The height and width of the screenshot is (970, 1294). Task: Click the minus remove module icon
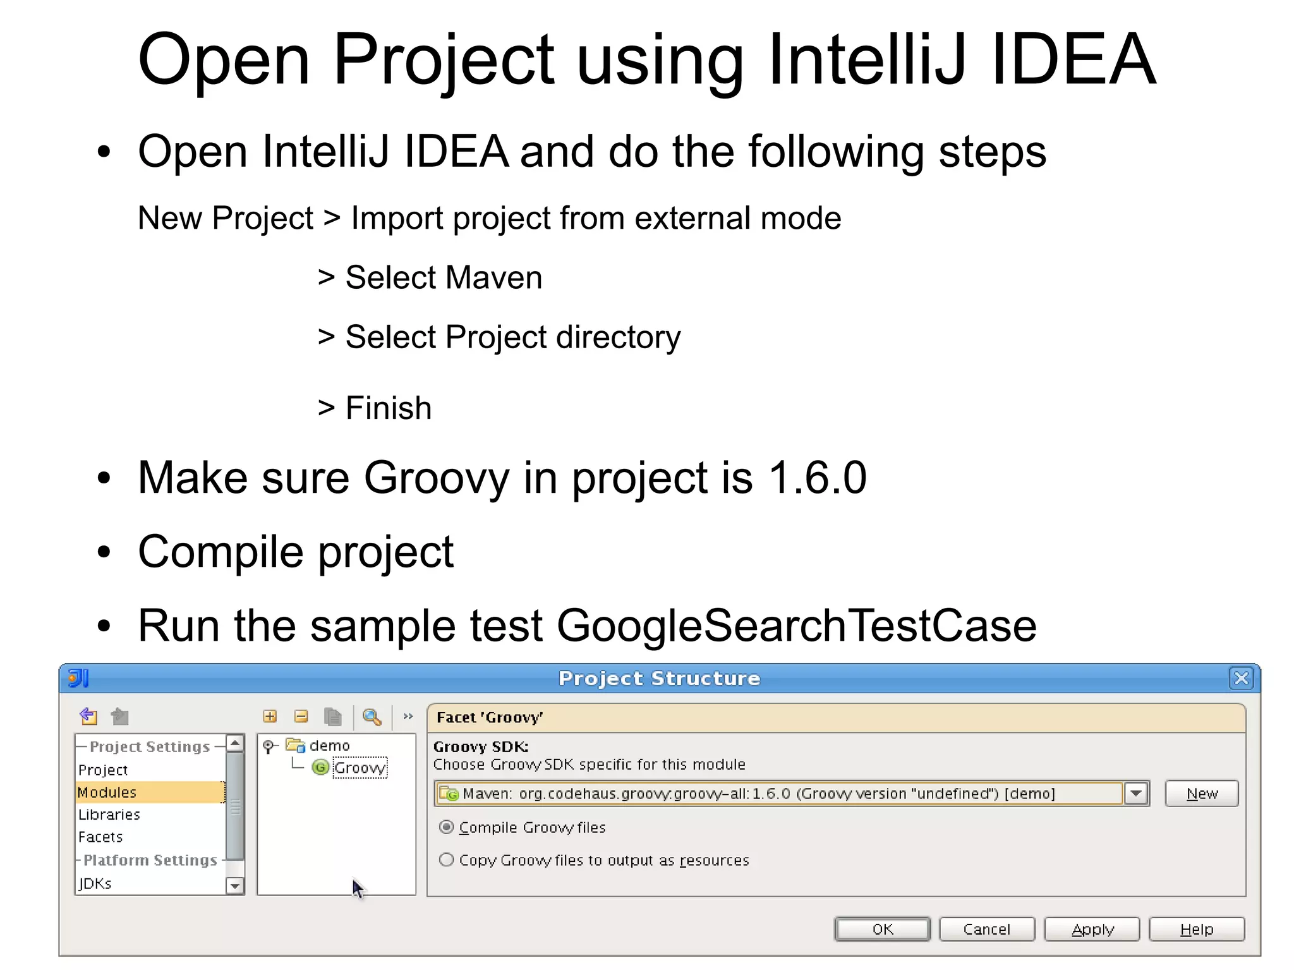(x=301, y=716)
